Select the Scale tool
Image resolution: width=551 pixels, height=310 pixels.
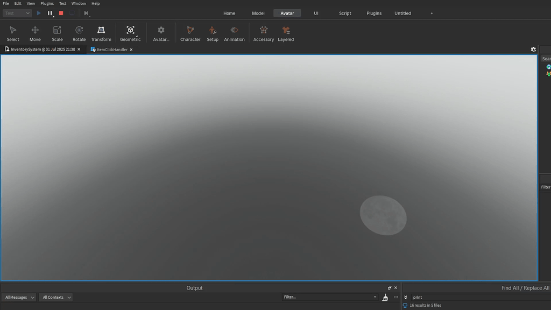coord(56,32)
